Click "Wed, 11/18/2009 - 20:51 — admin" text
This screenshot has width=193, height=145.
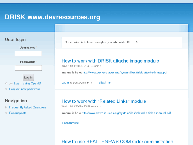(x=81, y=106)
